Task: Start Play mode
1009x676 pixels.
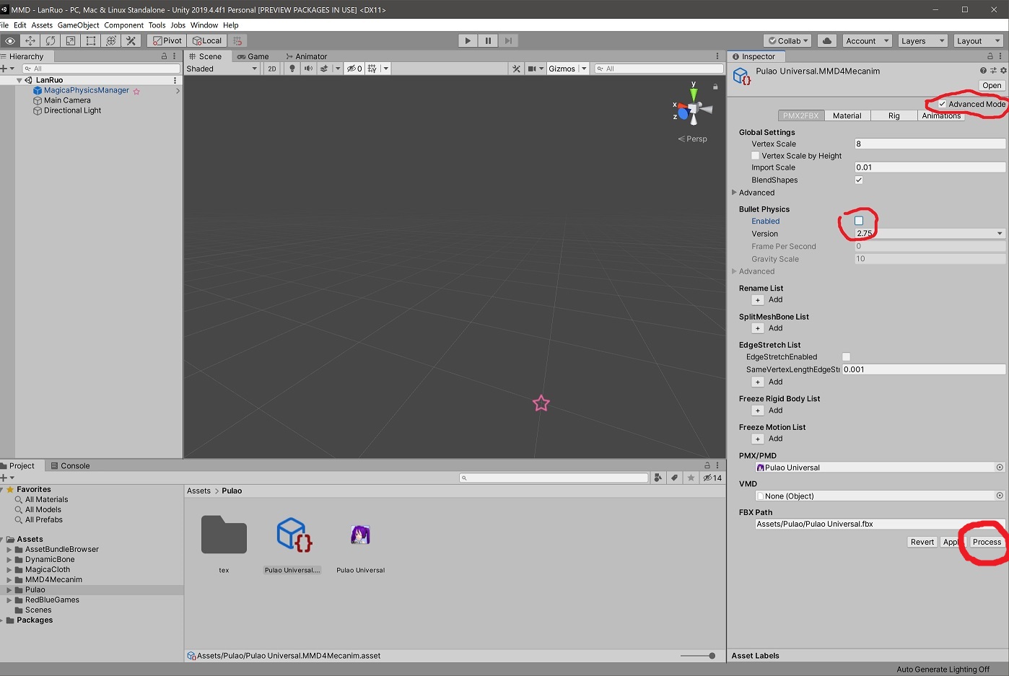Action: [468, 41]
